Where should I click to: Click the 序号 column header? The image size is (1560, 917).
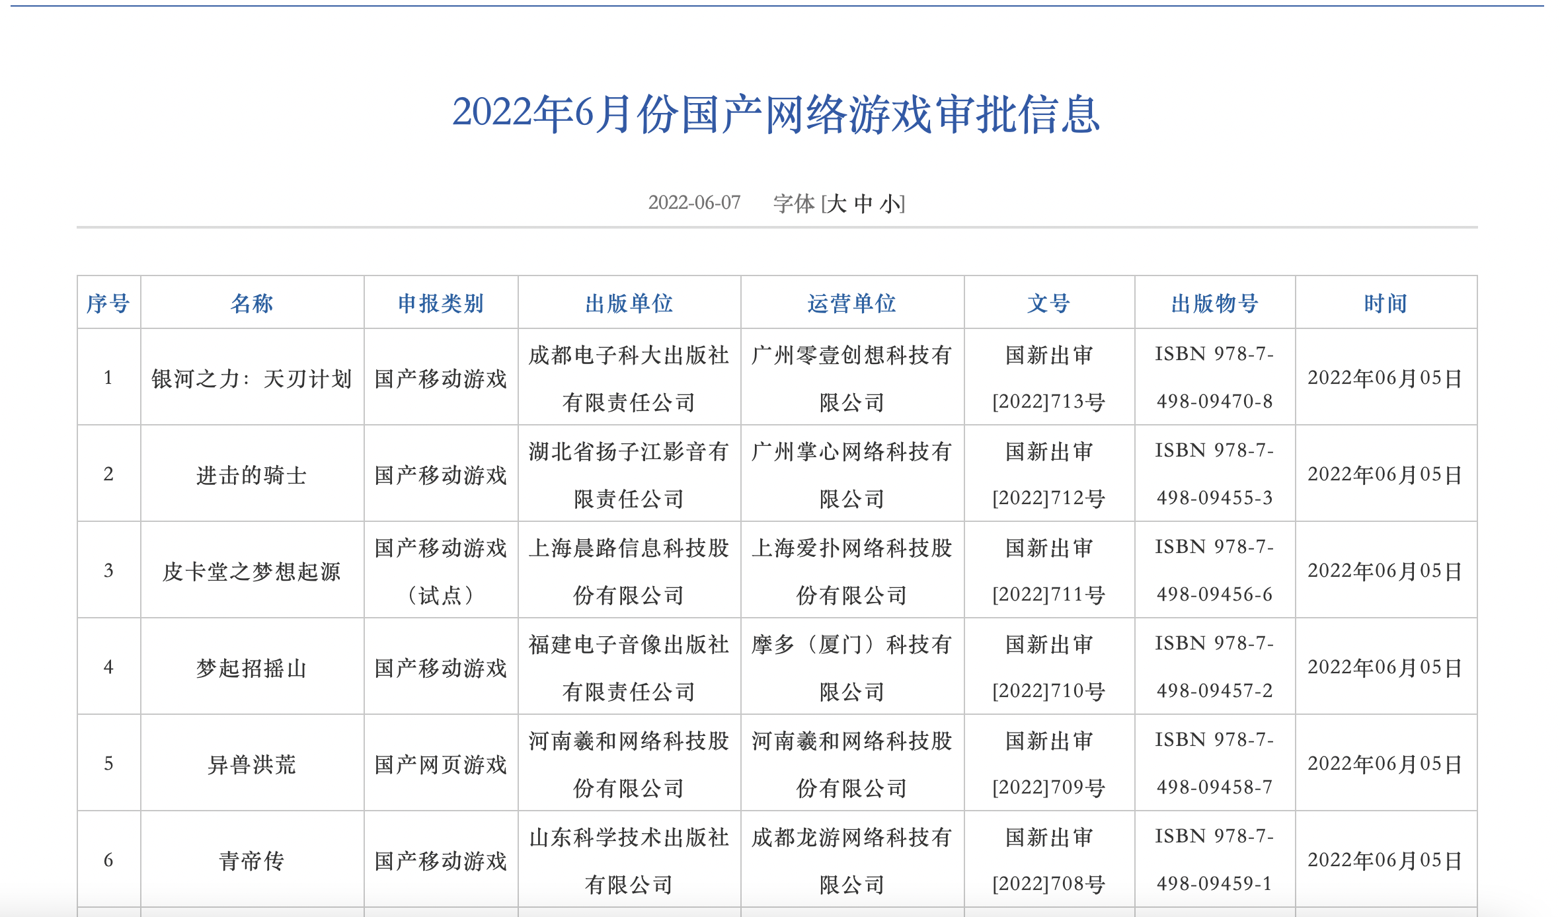108,303
